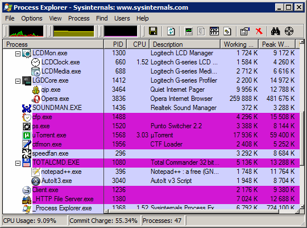Screen dimensions: 307x228
Task: Click the qip.exe icon
Action: [x=36, y=90]
